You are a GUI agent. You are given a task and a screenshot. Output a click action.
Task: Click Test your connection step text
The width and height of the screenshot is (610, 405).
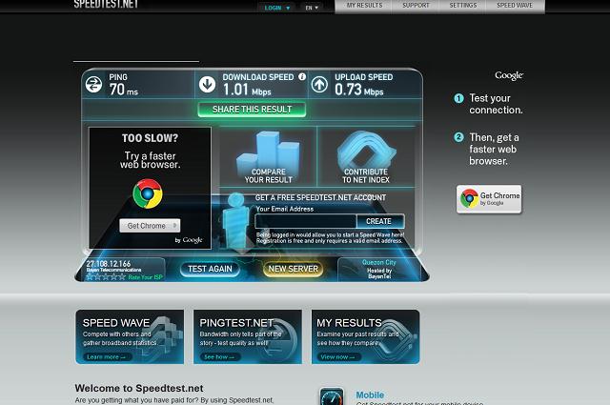pyautogui.click(x=496, y=104)
